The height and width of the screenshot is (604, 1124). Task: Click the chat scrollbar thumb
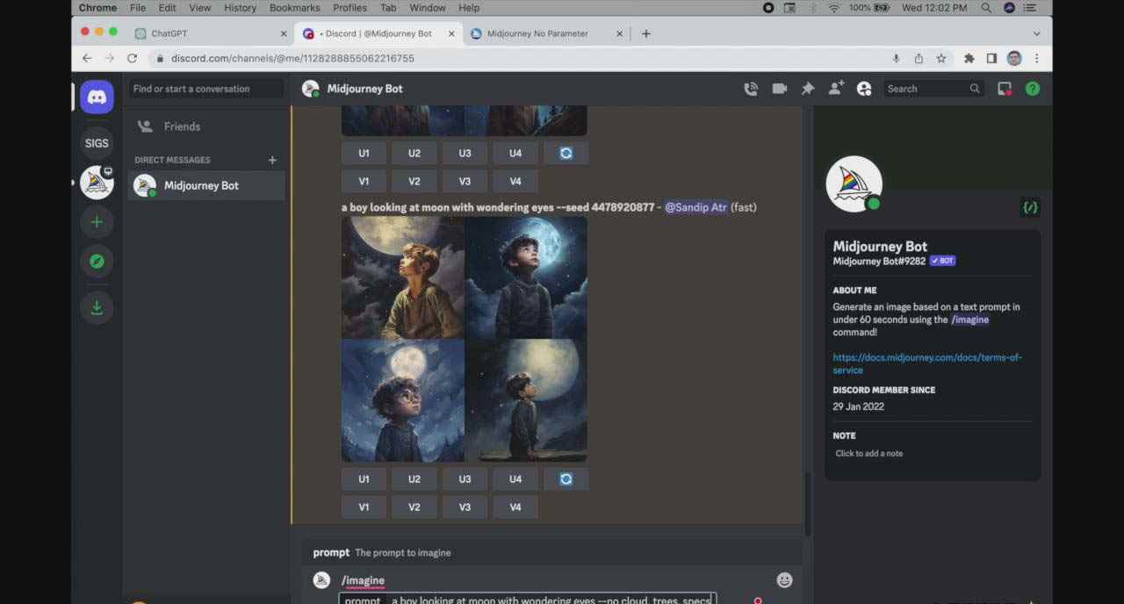pos(807,504)
